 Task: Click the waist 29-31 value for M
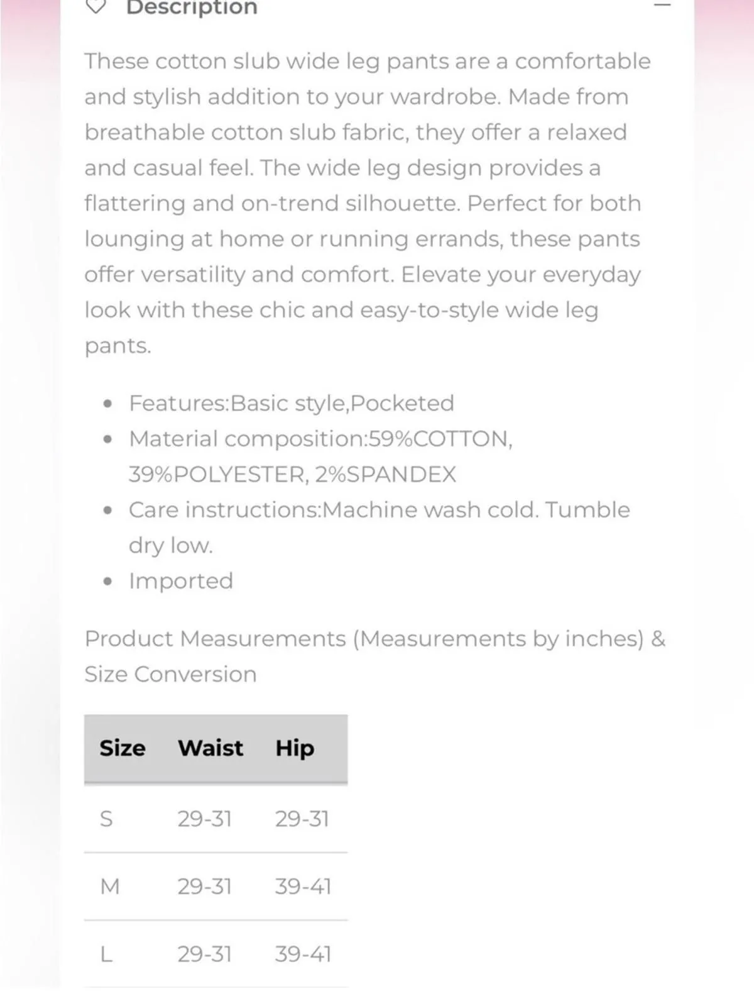click(x=205, y=887)
